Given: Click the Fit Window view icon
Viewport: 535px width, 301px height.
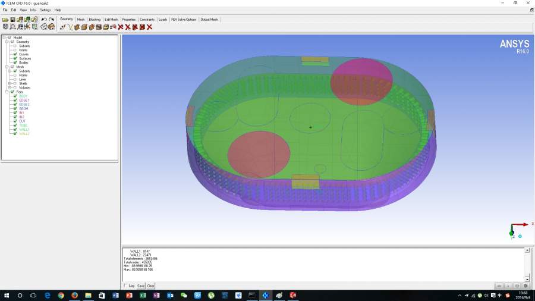Looking at the screenshot, I should click(x=5, y=27).
